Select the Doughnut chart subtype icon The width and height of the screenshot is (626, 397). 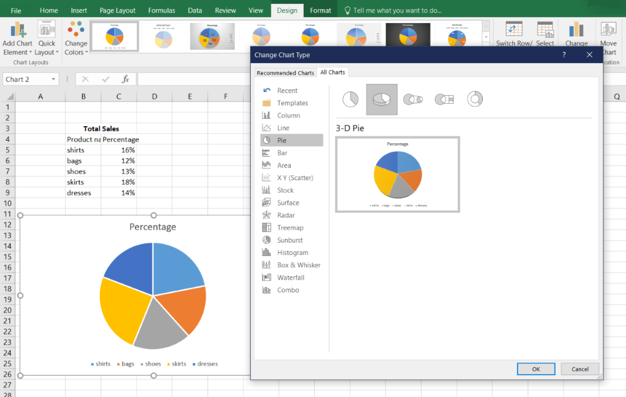pyautogui.click(x=474, y=99)
